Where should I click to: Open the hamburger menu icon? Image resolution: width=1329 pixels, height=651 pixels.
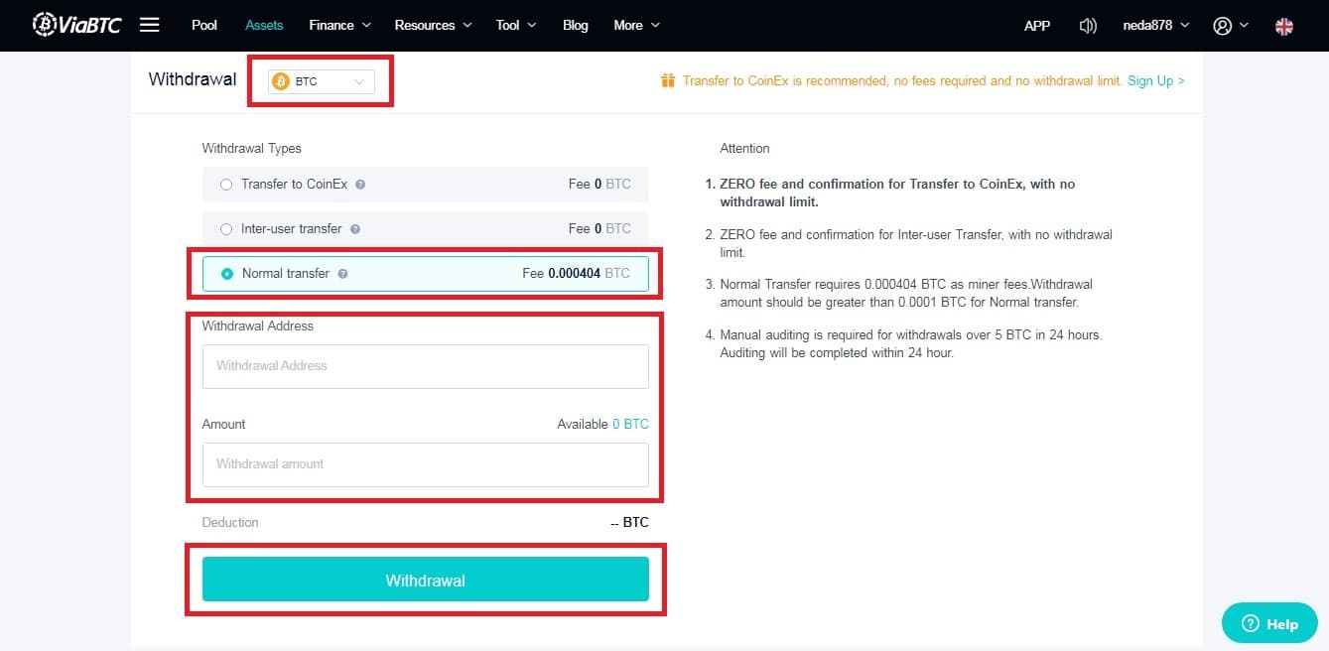tap(150, 25)
